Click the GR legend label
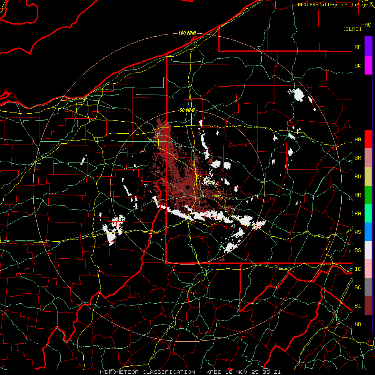 (x=357, y=158)
